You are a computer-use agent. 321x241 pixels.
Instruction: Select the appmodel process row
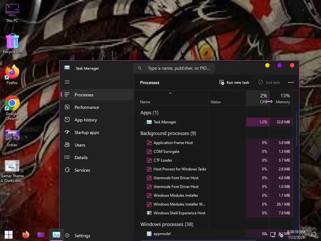tap(214, 234)
